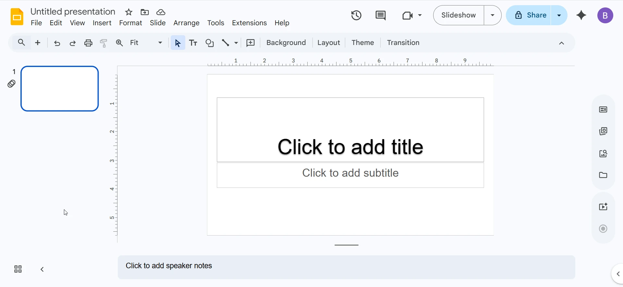Show the side panel arrow

pos(618,274)
